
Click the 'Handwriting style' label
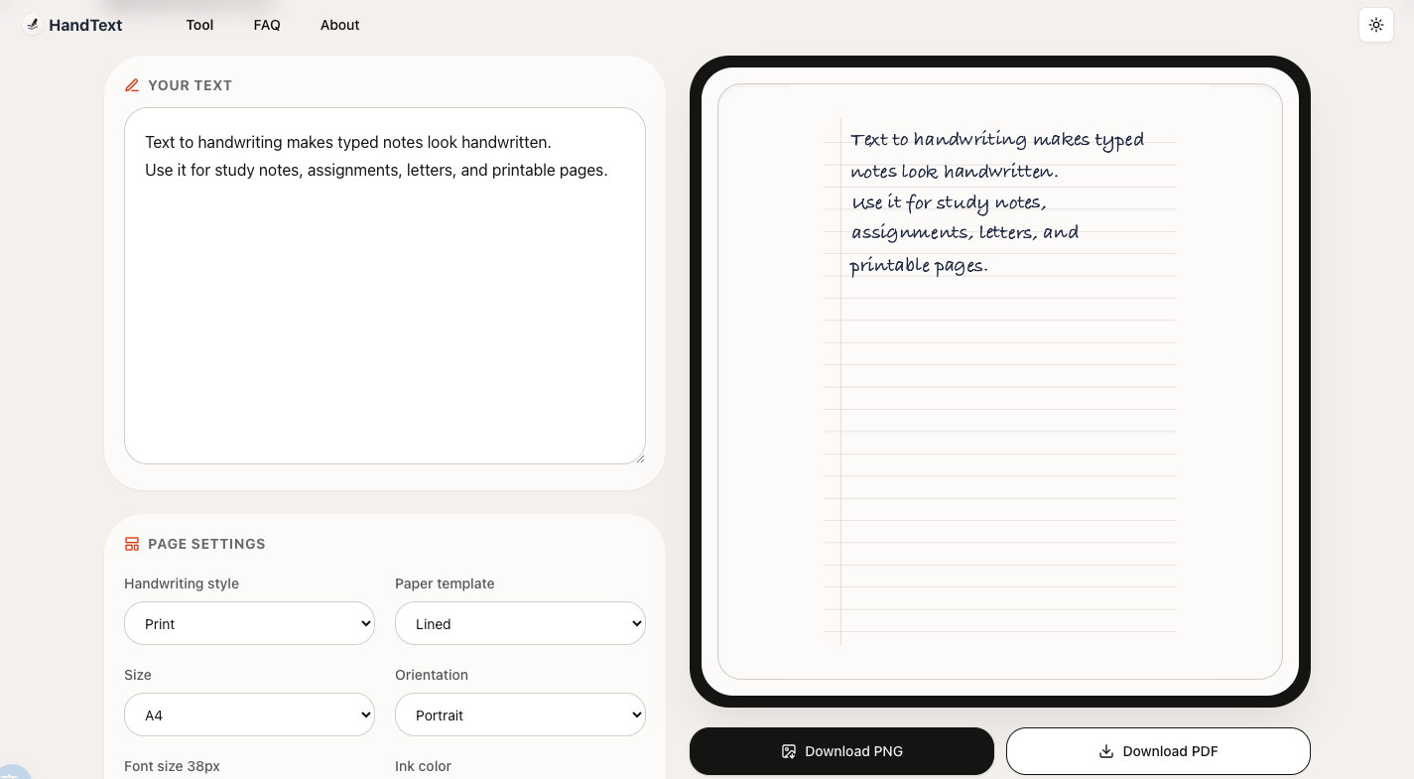(182, 584)
